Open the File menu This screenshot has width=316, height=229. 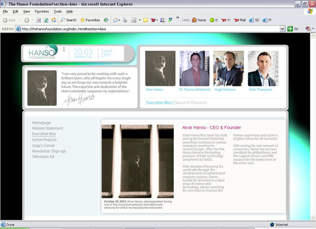5,12
